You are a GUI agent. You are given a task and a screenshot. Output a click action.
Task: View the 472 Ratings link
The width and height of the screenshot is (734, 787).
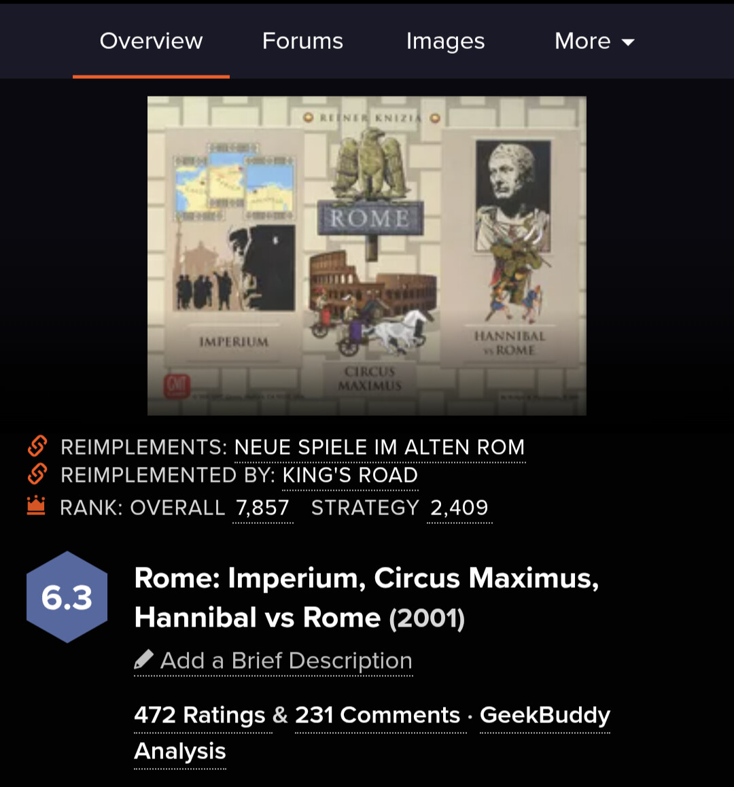[200, 715]
